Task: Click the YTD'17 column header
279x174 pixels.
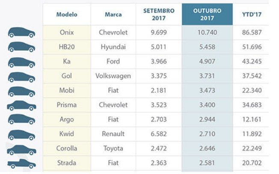Action: (x=252, y=14)
